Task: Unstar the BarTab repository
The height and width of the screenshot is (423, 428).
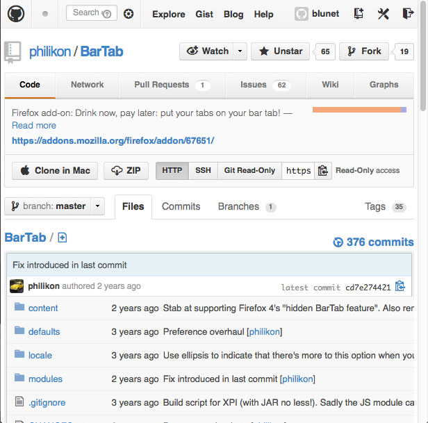Action: click(280, 51)
